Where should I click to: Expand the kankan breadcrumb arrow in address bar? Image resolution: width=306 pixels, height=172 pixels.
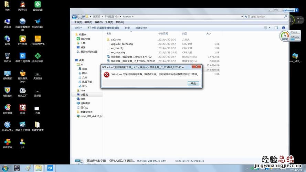coord(133,17)
